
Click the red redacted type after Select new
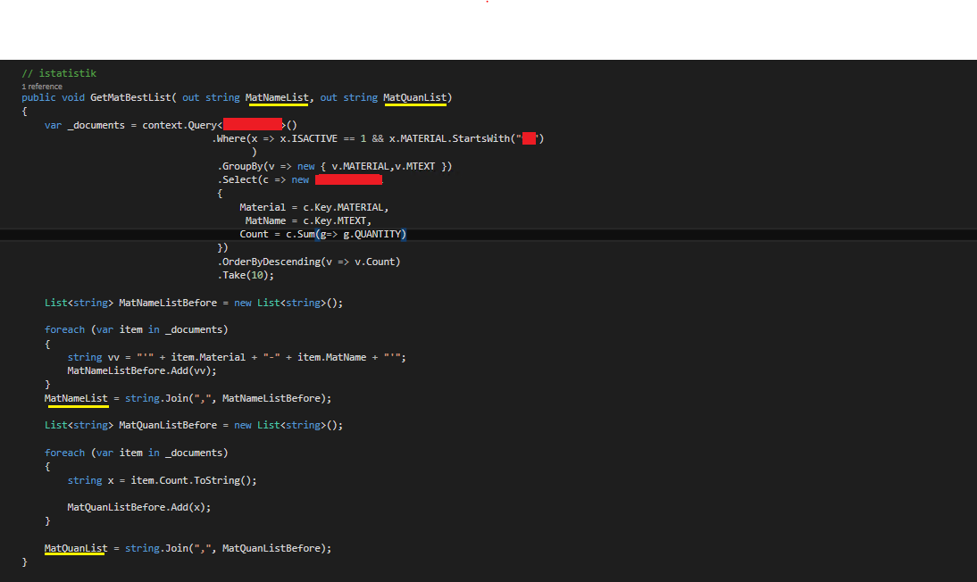(x=348, y=179)
